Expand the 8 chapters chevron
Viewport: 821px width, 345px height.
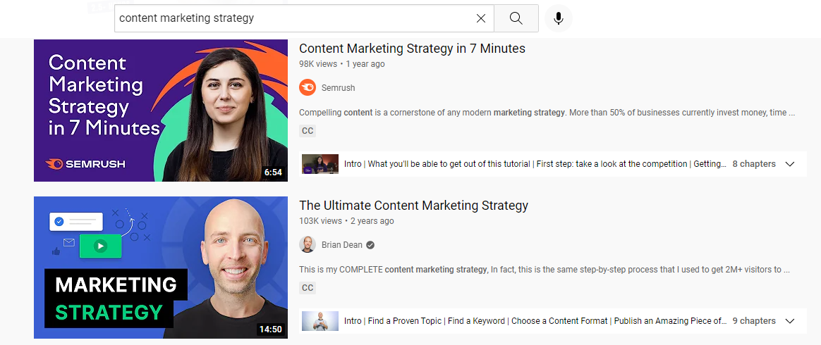pos(790,164)
